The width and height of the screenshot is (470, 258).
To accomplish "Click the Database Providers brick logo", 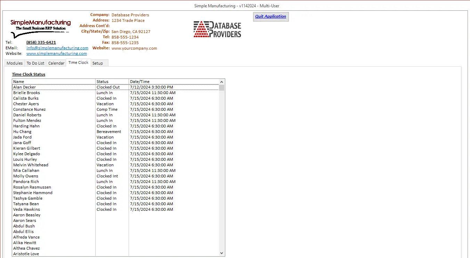I will pyautogui.click(x=217, y=30).
